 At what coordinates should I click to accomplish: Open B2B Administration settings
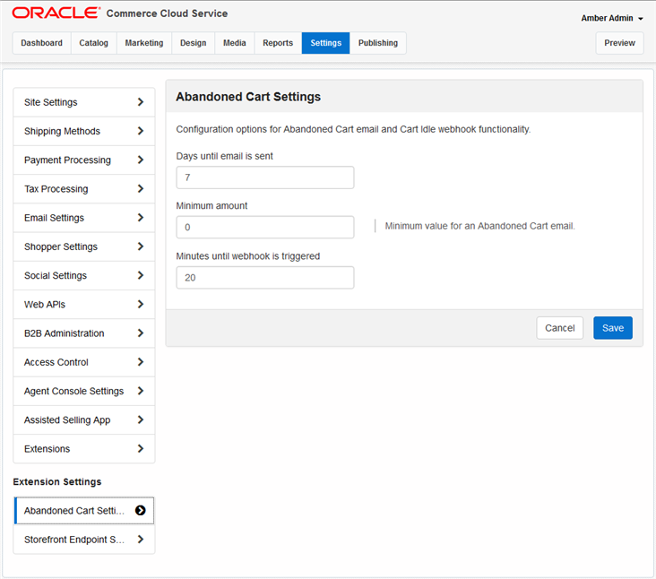click(x=84, y=333)
